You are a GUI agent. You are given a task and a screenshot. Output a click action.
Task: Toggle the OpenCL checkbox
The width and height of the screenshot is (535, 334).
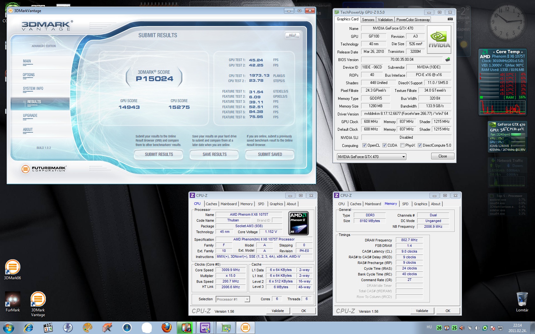(x=364, y=145)
